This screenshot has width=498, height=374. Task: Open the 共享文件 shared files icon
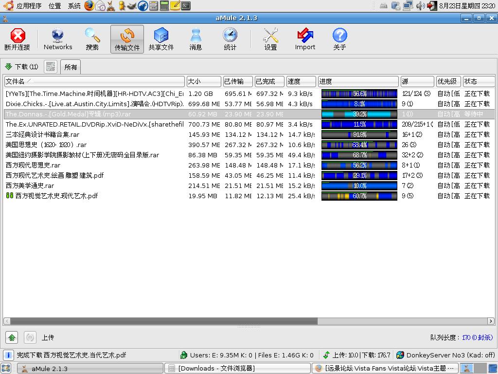point(161,35)
